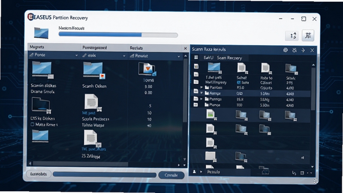The width and height of the screenshot is (343, 193).
Task: Switch to the Ponnsegenaed tab
Action: (x=94, y=48)
